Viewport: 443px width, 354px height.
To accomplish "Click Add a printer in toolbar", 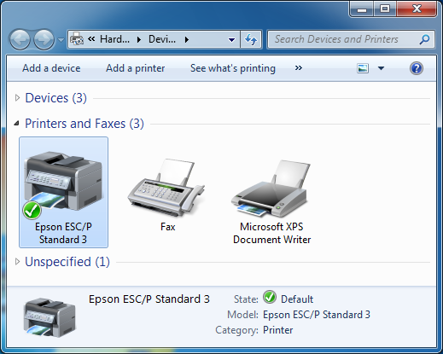I will tap(136, 68).
